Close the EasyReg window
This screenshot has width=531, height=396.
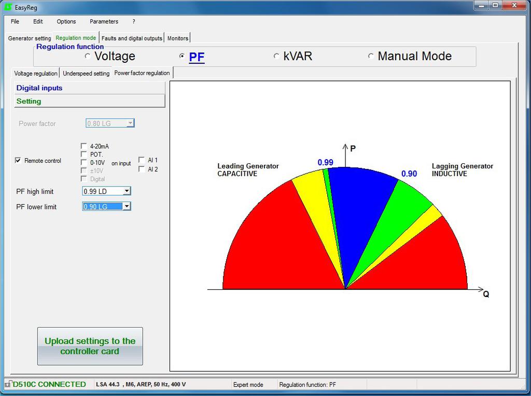[x=514, y=5]
